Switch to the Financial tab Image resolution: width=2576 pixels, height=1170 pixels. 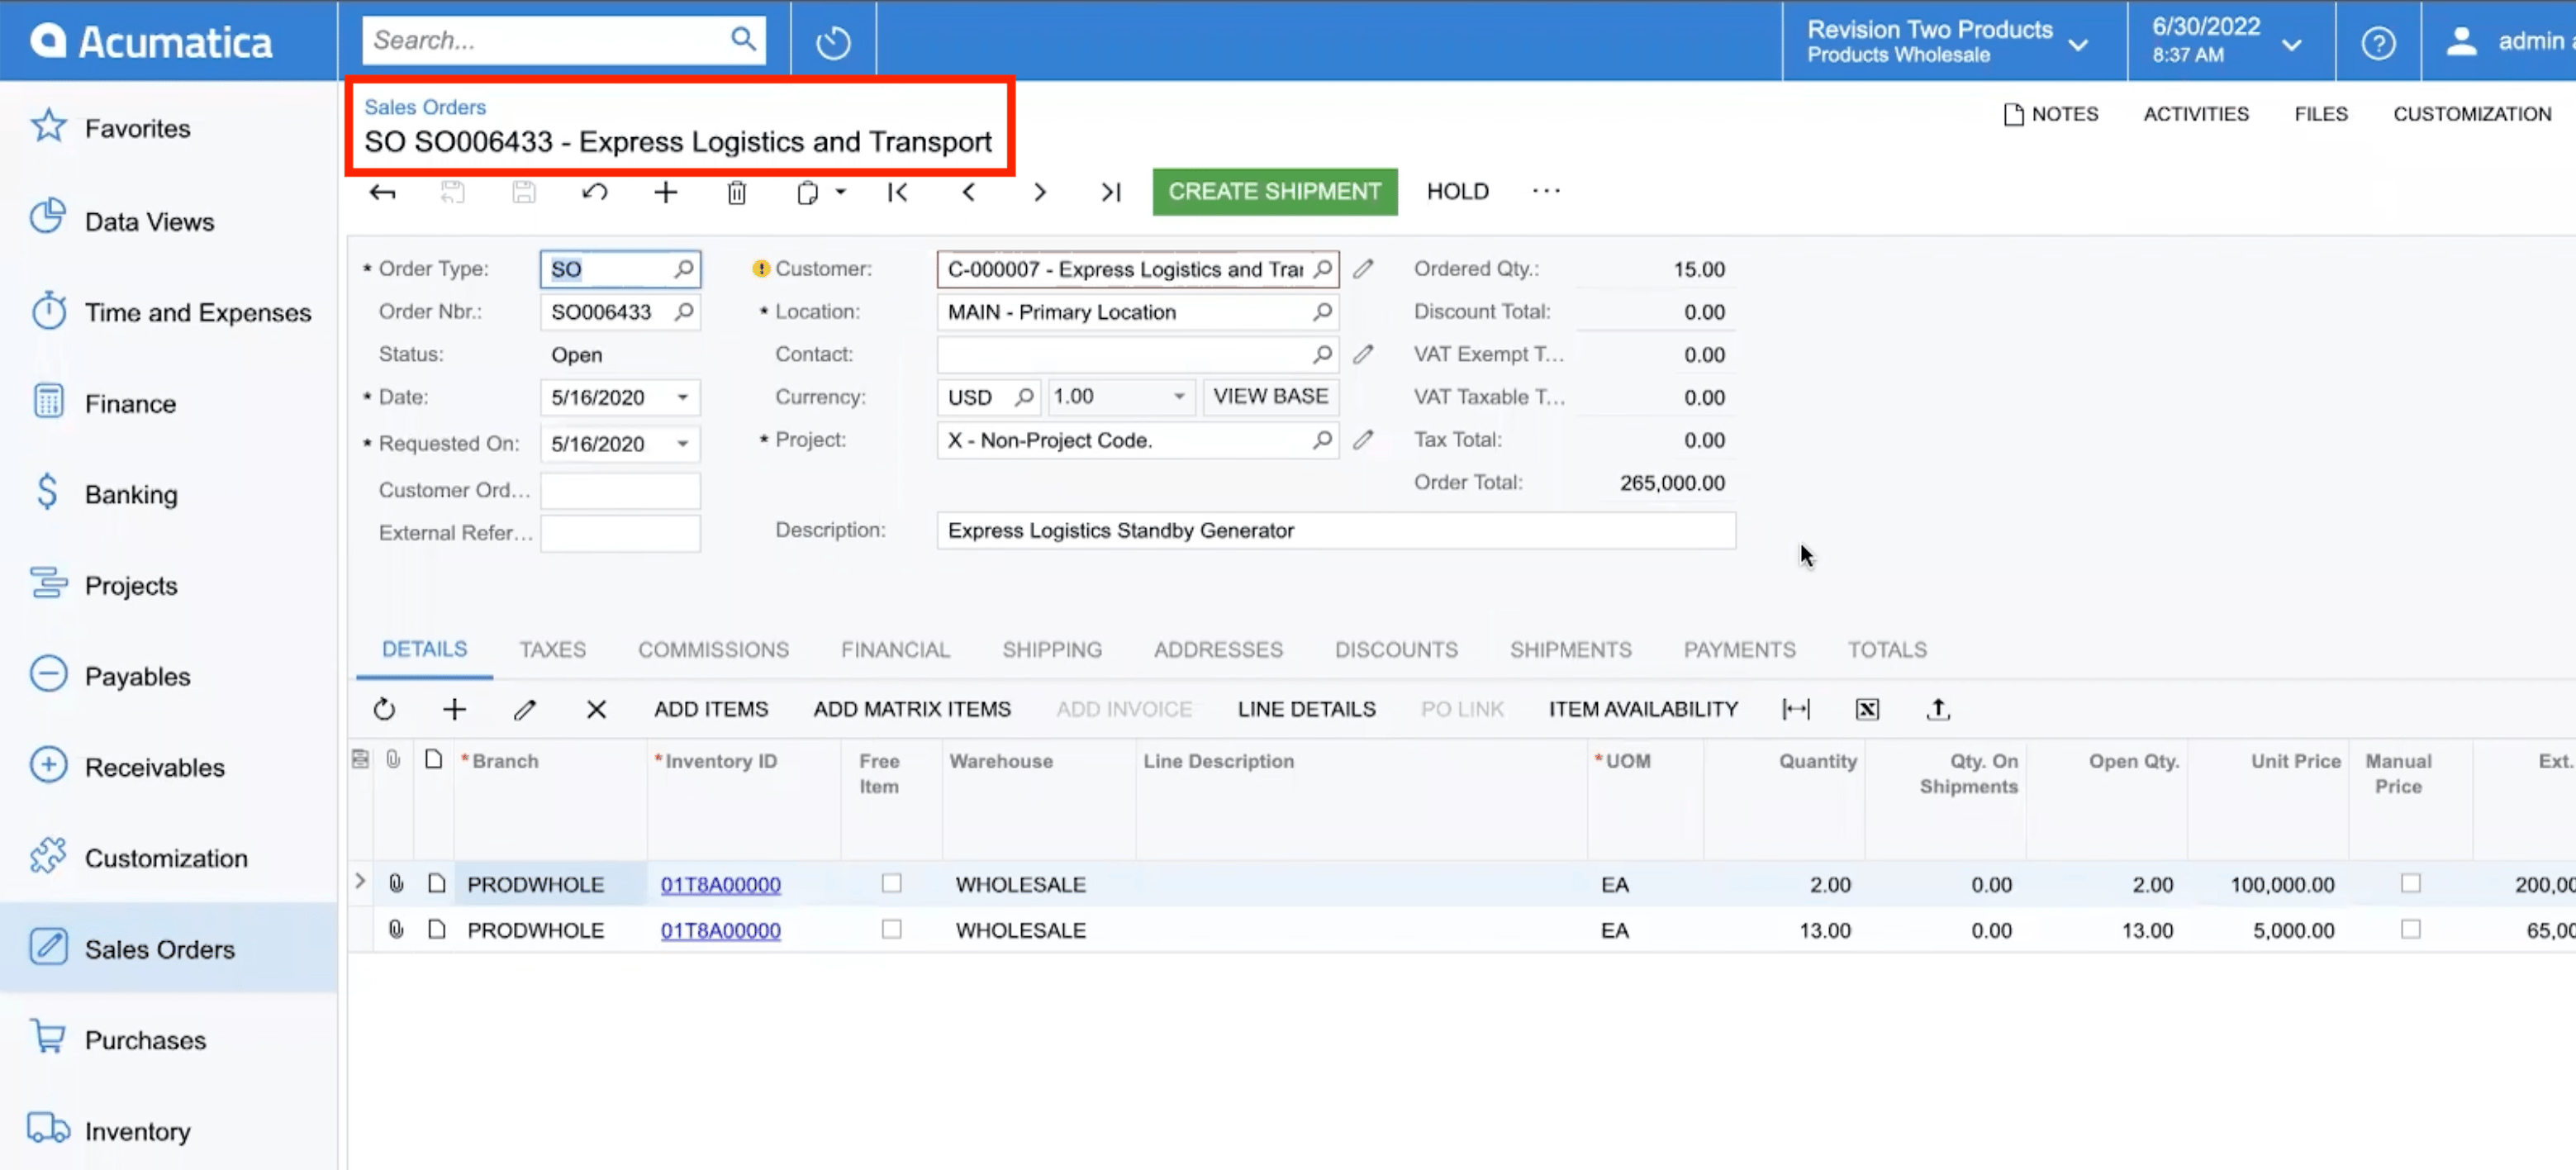895,650
